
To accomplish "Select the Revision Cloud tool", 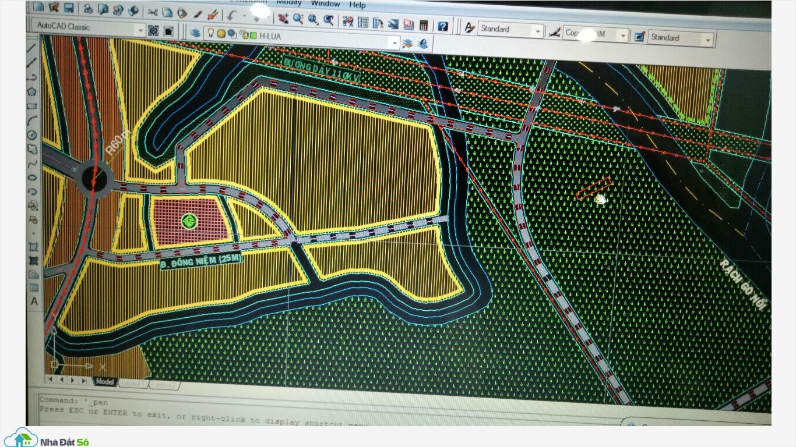I will (32, 149).
